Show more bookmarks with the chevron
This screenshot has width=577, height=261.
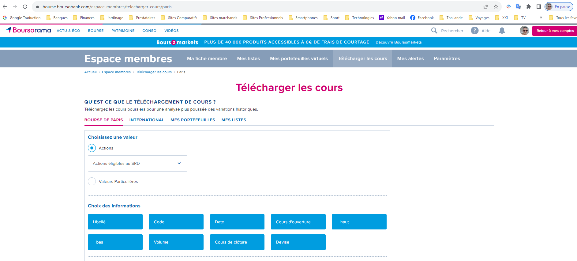(x=541, y=18)
